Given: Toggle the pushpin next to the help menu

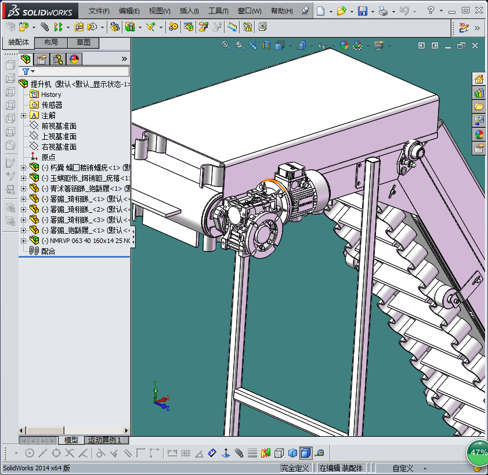Looking at the screenshot, I should pos(306,11).
